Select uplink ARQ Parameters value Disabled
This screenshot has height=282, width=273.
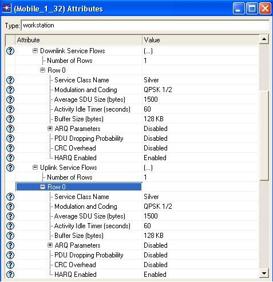coord(156,245)
